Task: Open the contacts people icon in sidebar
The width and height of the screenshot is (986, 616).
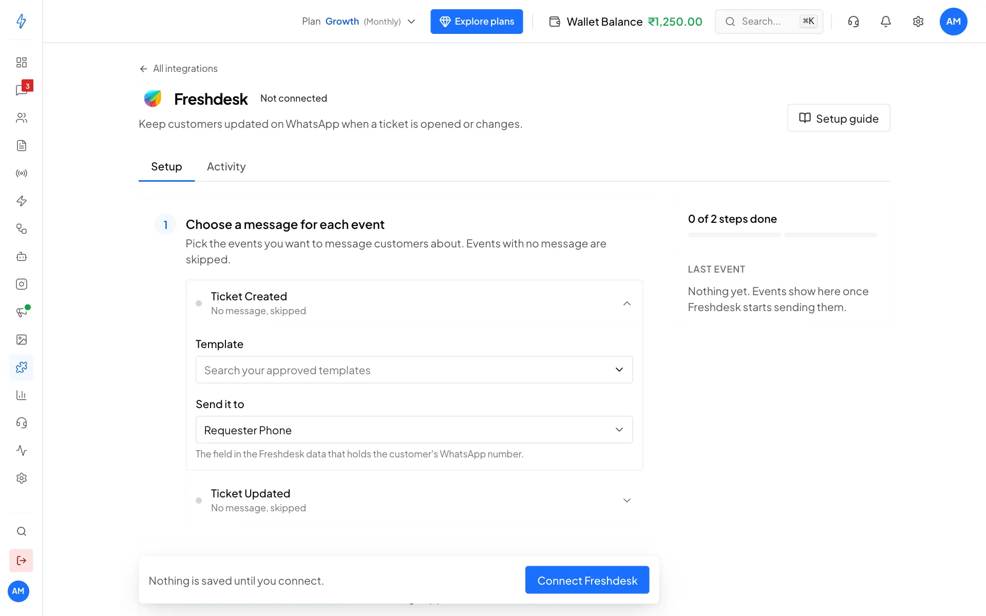Action: (21, 118)
